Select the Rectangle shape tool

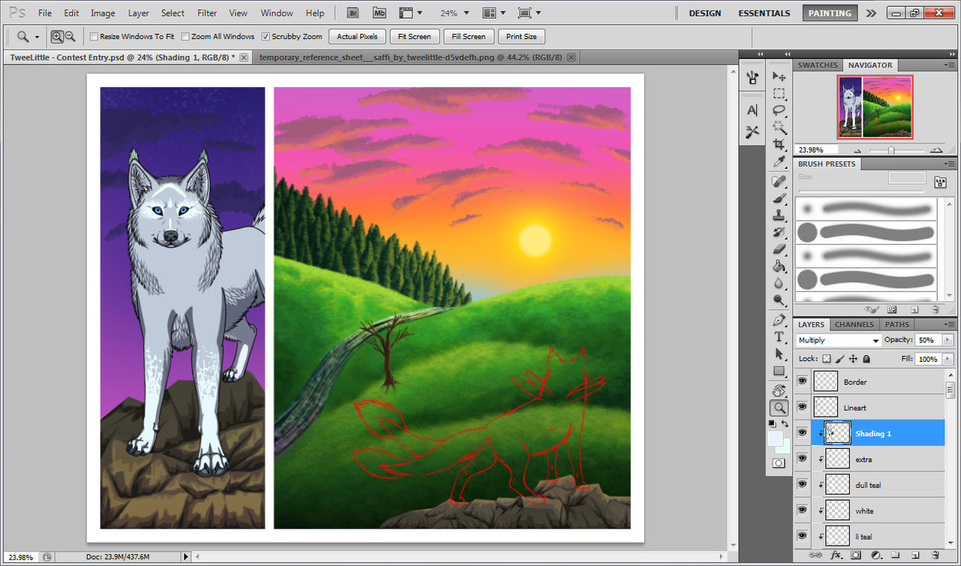779,371
